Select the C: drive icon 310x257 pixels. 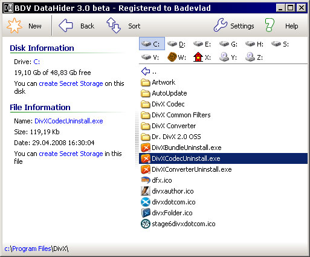tap(146, 44)
